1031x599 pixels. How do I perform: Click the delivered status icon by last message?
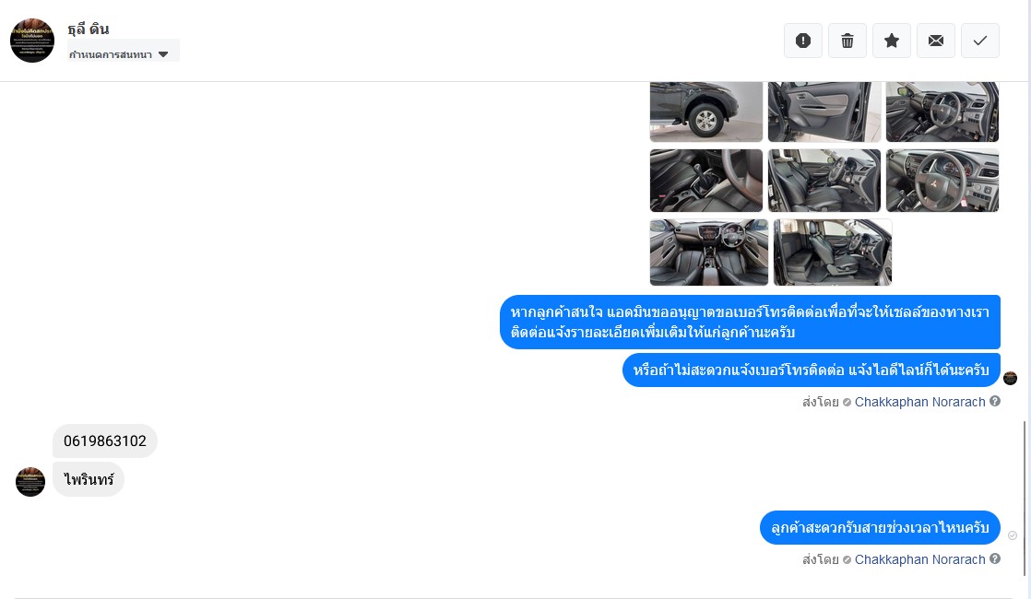pyautogui.click(x=1013, y=536)
